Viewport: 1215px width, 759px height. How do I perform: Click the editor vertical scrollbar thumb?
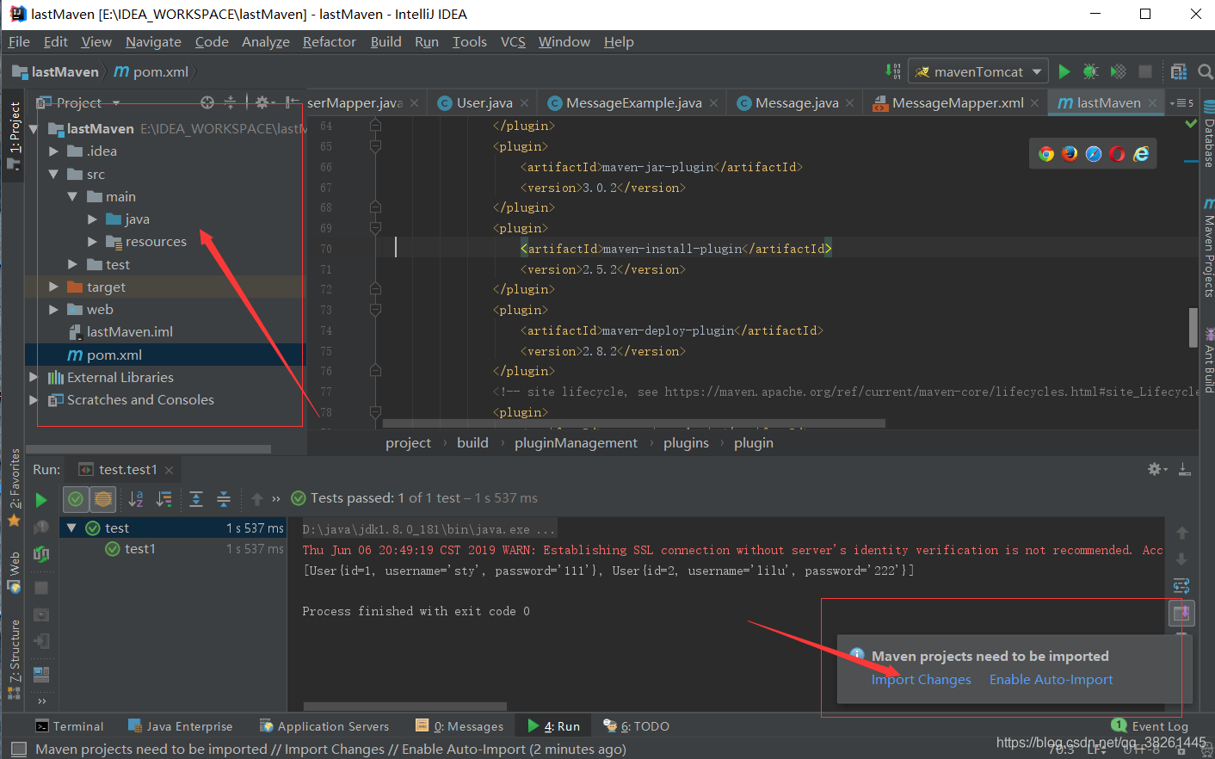pos(1193,327)
